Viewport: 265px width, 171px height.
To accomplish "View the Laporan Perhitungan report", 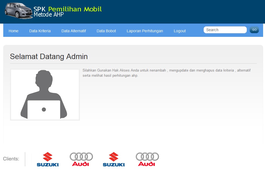I will 145,31.
